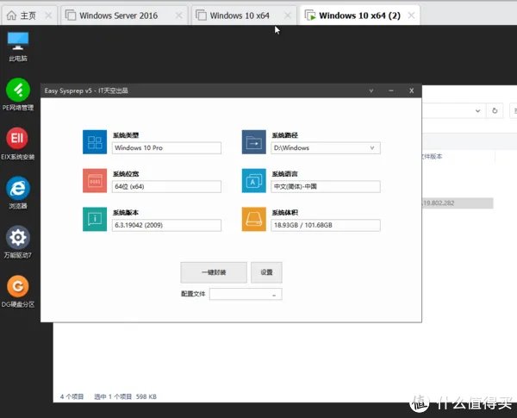Click the 系统路径 folder icon
The image size is (517, 418).
click(x=254, y=142)
